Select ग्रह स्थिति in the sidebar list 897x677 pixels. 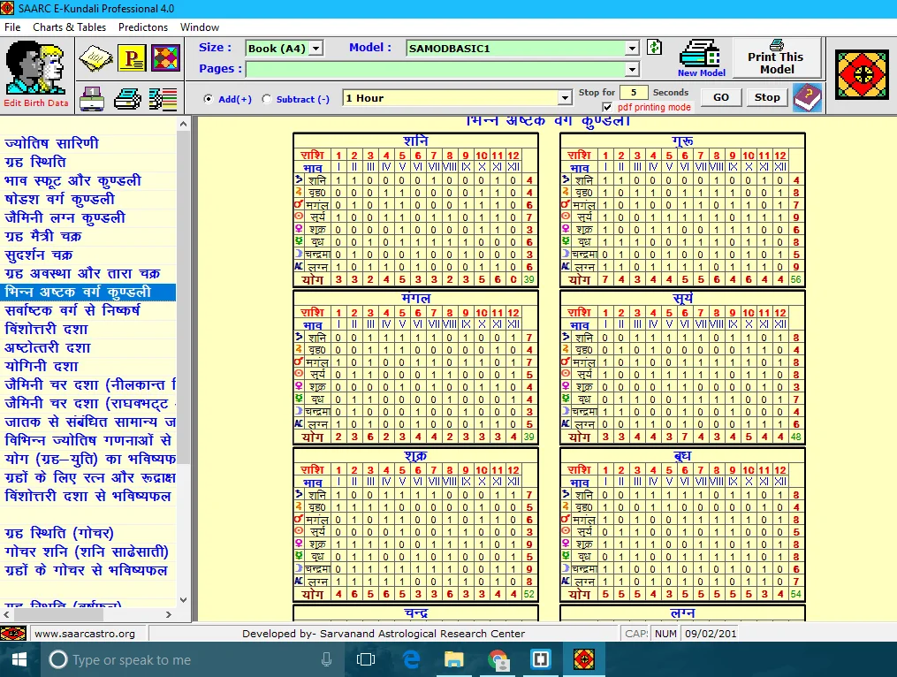[x=34, y=162]
